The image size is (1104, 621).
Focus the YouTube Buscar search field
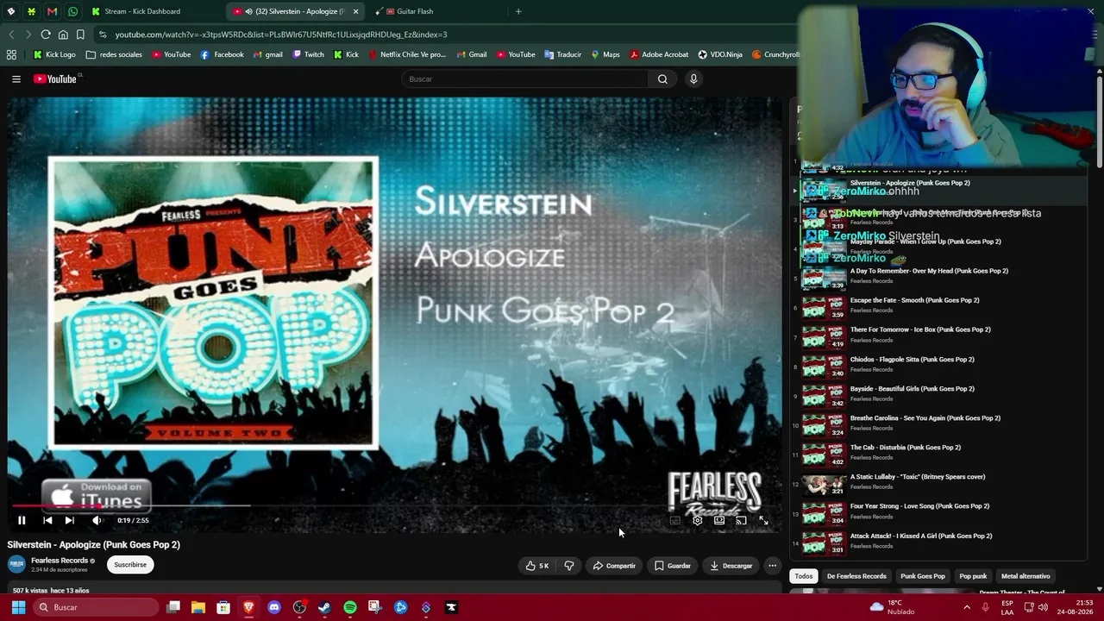click(x=524, y=78)
